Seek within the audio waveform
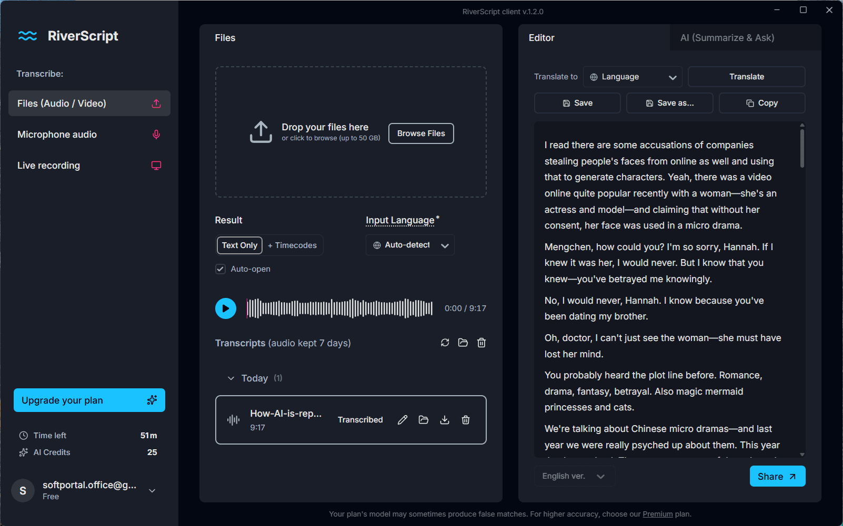Image resolution: width=843 pixels, height=526 pixels. point(340,308)
